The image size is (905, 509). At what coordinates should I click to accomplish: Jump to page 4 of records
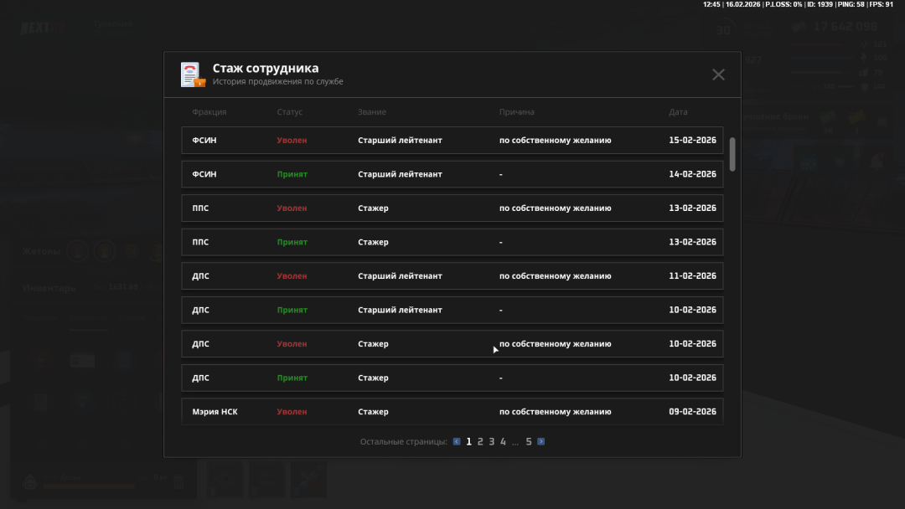pos(503,441)
